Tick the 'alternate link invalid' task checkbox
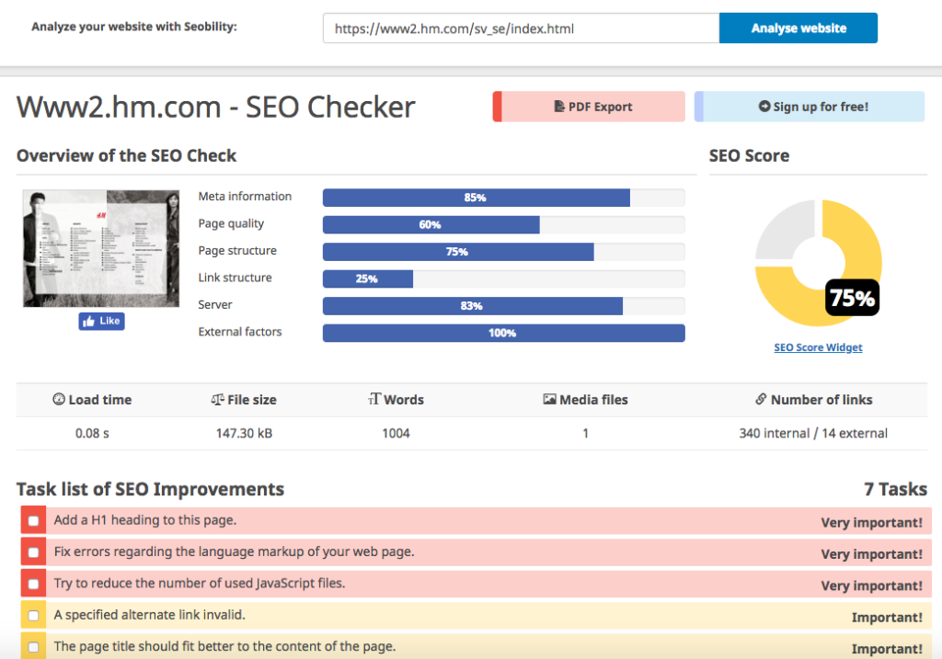This screenshot has height=659, width=942. [34, 615]
